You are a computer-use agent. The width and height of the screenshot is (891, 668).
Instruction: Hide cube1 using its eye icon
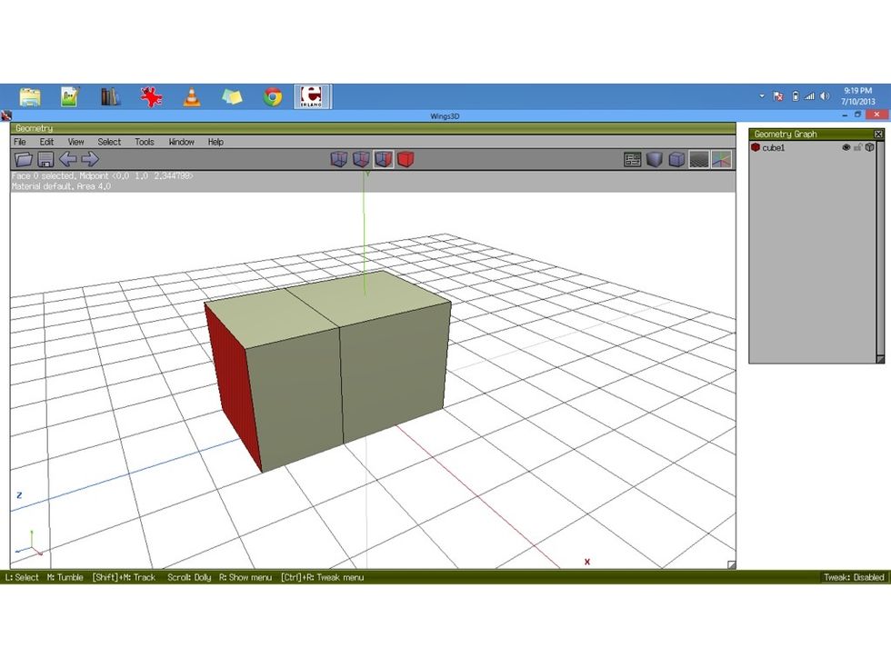(x=846, y=146)
